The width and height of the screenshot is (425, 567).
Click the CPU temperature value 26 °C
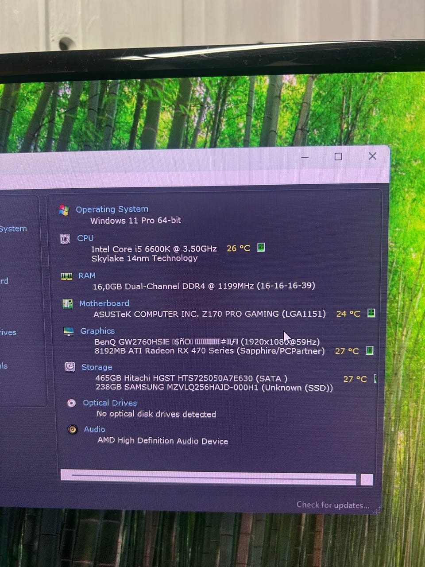point(239,248)
